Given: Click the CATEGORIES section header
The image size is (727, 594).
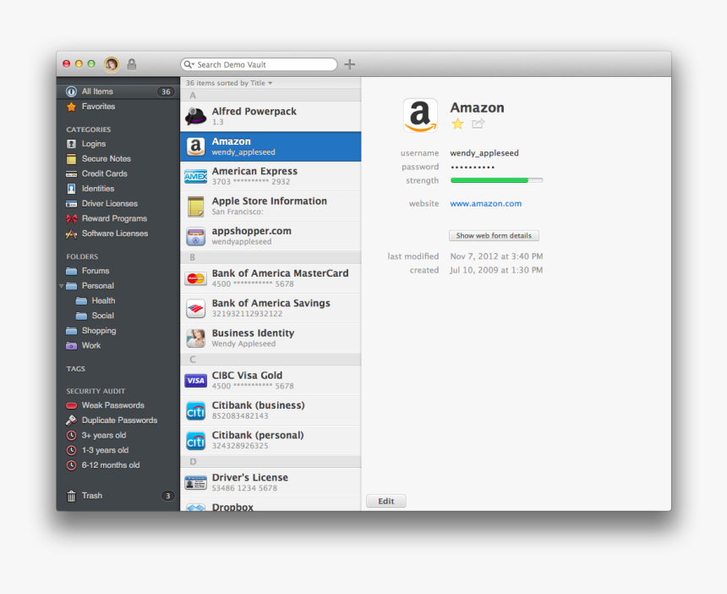Looking at the screenshot, I should [x=89, y=129].
